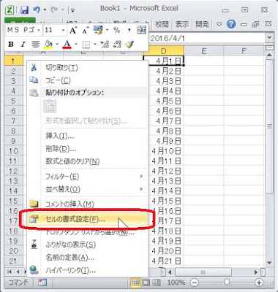Click the Center alignment icon
Screen dimensions: 278x292
point(36,45)
